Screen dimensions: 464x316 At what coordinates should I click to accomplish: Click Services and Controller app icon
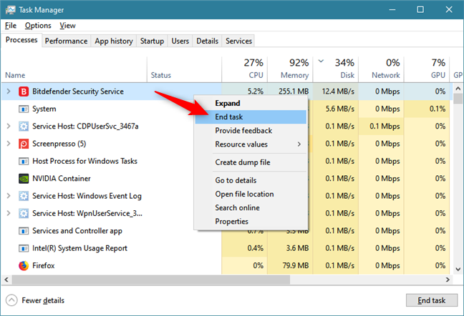click(x=24, y=231)
